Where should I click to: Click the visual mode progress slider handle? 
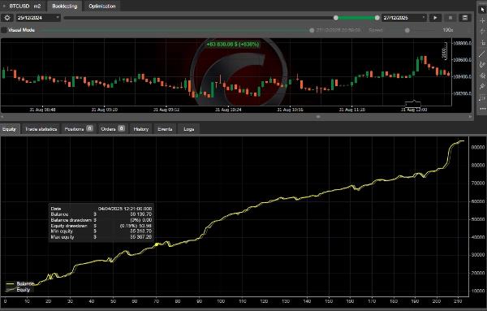[x=312, y=30]
